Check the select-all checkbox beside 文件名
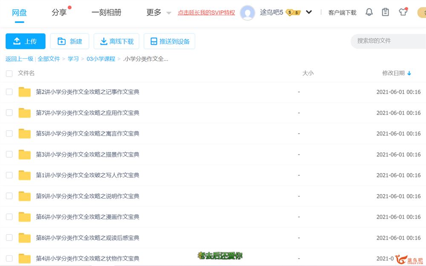 (9, 74)
